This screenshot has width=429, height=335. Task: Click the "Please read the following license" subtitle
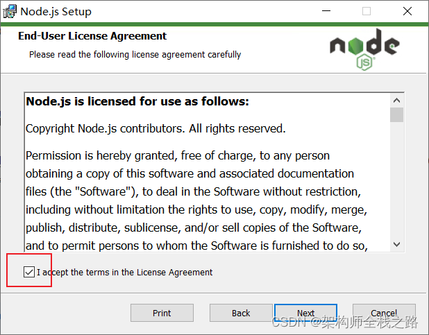[135, 54]
